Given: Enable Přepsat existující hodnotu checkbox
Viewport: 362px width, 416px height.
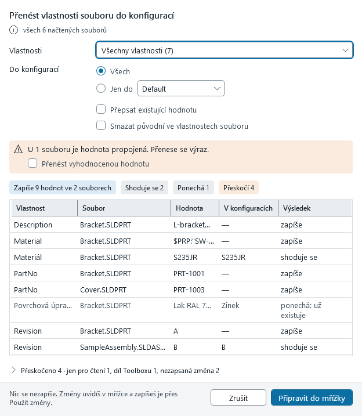Looking at the screenshot, I should tap(101, 109).
